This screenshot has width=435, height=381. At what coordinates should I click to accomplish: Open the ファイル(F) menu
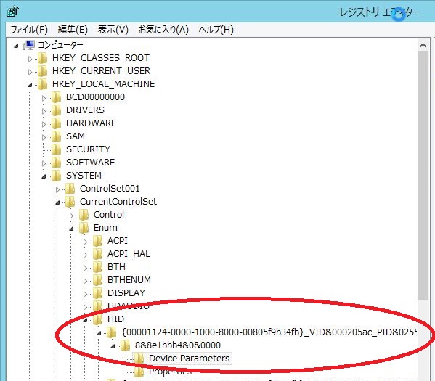coord(29,30)
